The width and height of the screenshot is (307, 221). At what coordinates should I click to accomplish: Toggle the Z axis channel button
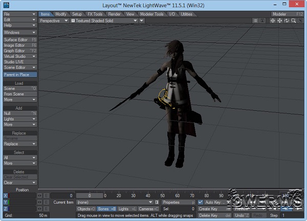pos(6,209)
